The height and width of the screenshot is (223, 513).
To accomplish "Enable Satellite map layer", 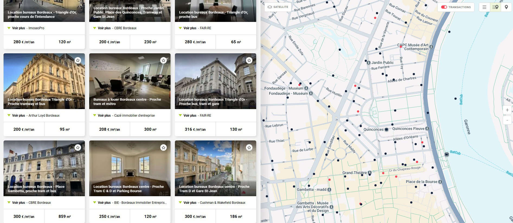I will coord(278,7).
